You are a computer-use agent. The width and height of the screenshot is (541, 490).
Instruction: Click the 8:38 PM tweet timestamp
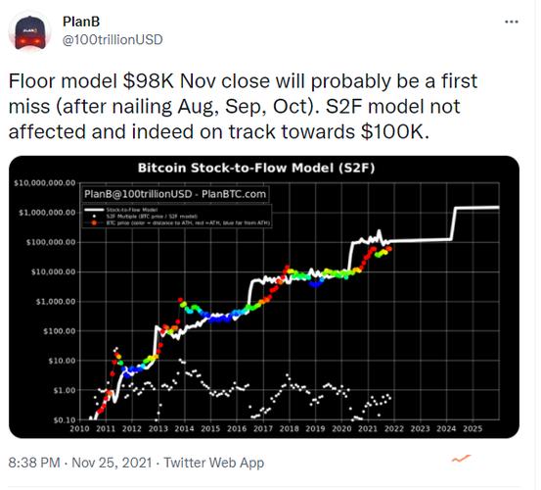34,463
